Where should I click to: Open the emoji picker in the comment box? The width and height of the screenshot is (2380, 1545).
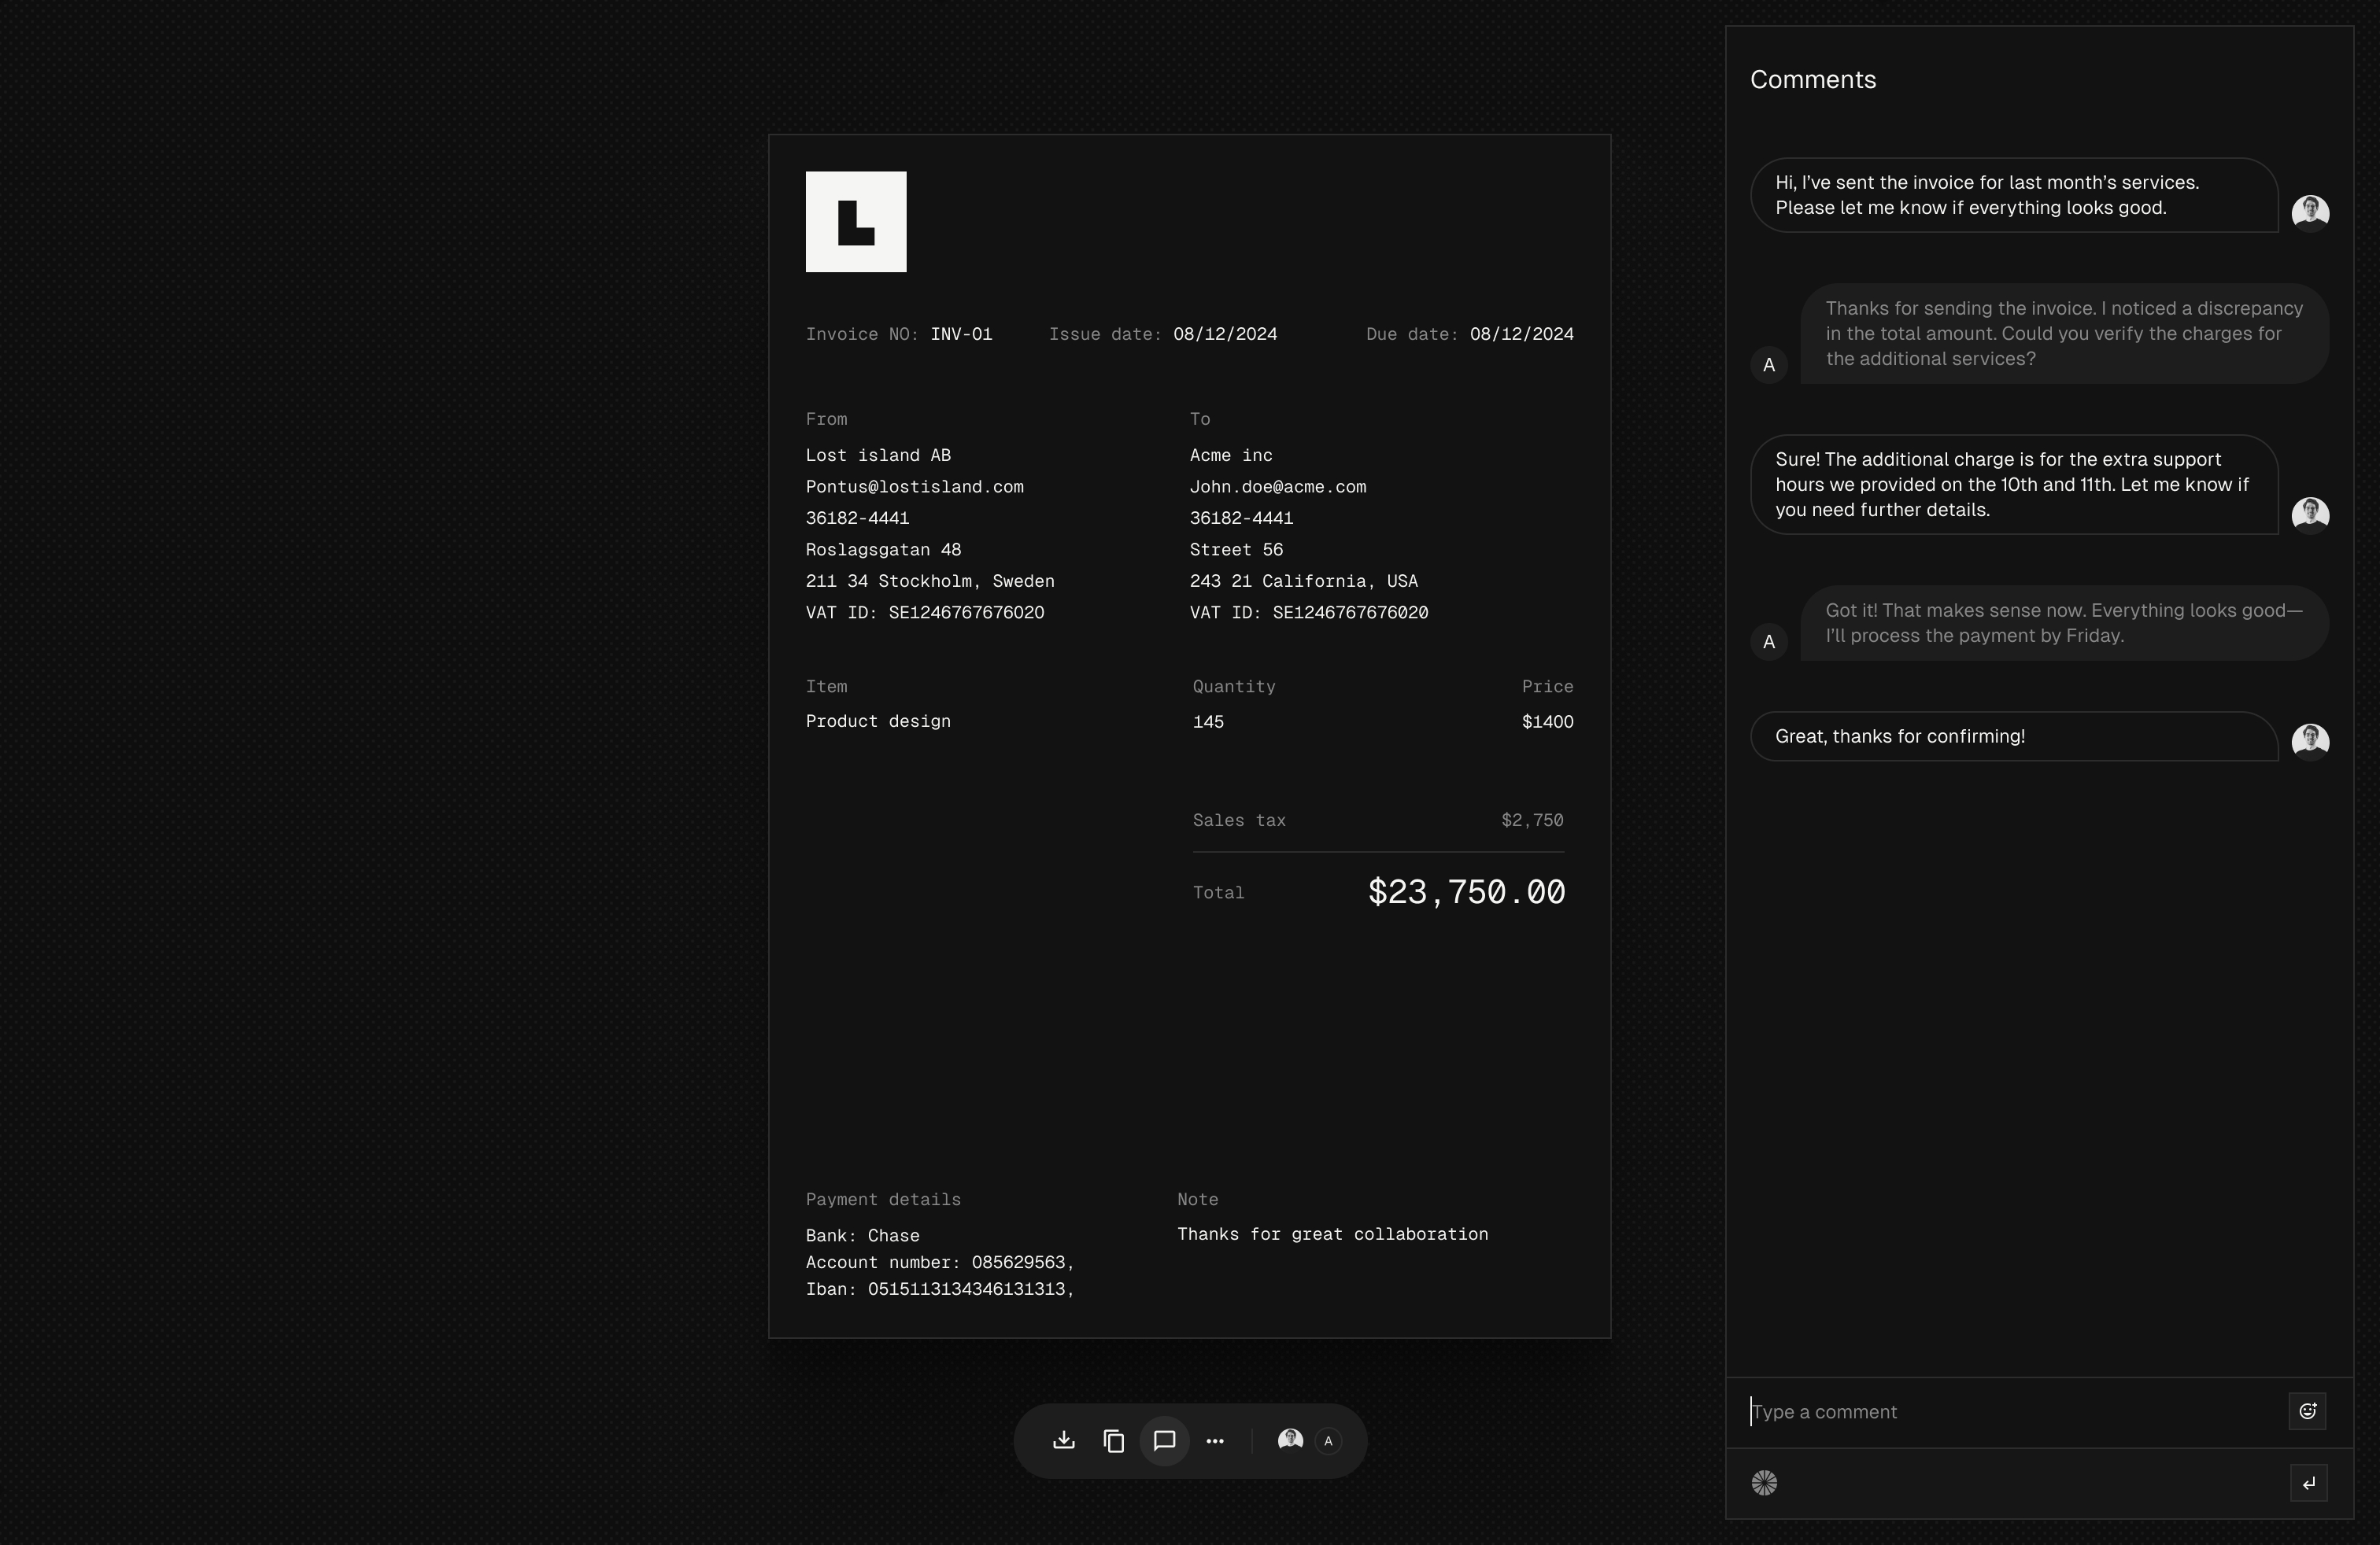coord(2308,1411)
